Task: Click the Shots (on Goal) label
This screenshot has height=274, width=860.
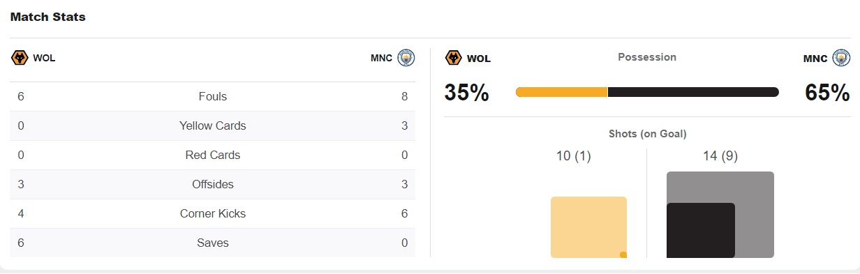Action: tap(647, 134)
